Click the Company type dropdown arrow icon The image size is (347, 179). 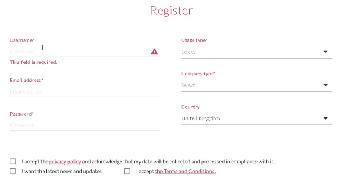click(325, 85)
